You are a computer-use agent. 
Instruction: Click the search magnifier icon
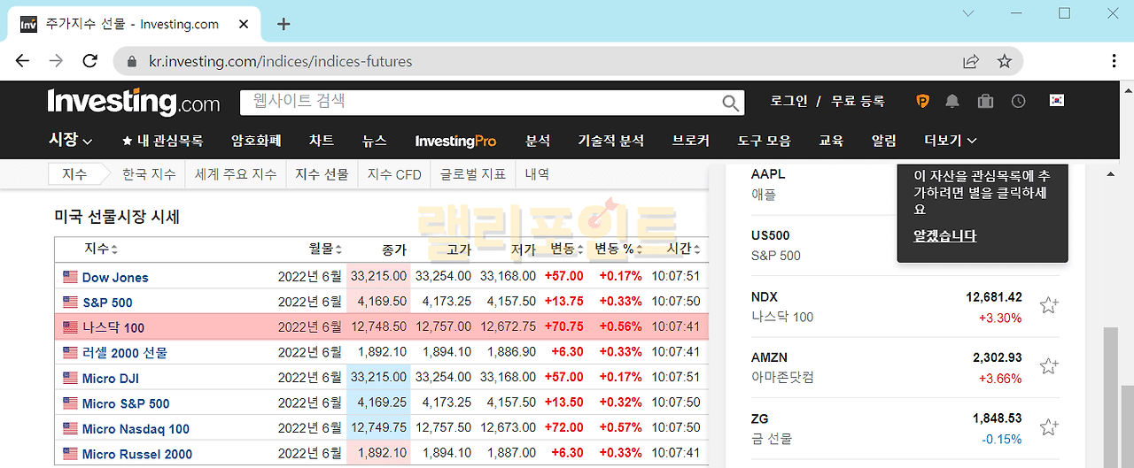click(730, 103)
